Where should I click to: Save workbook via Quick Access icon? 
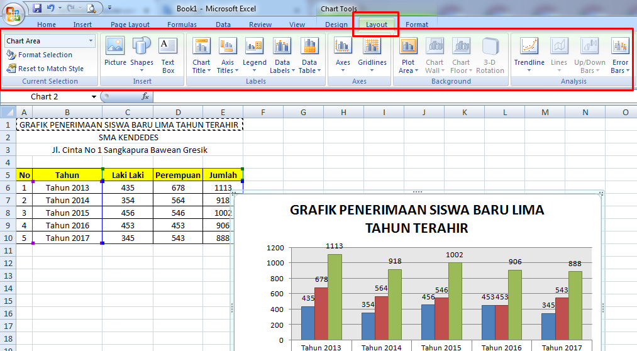[x=37, y=8]
